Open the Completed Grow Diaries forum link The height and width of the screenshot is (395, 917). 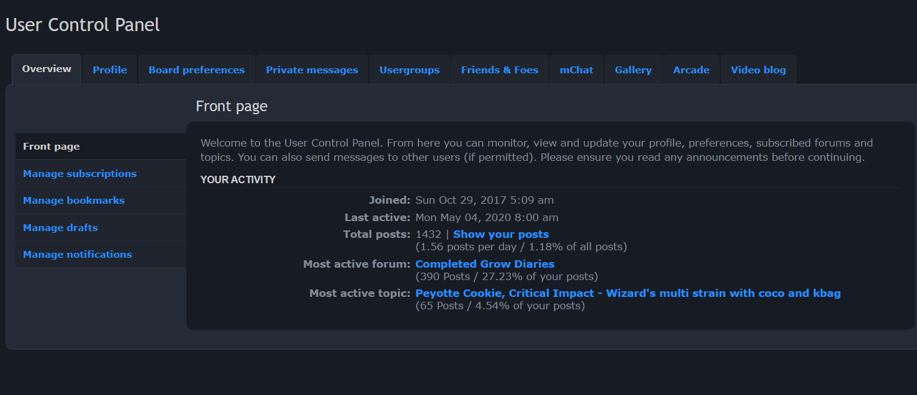click(x=484, y=264)
